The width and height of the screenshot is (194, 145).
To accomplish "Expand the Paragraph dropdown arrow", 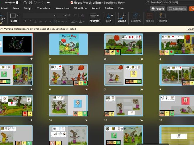I will 98,16.
